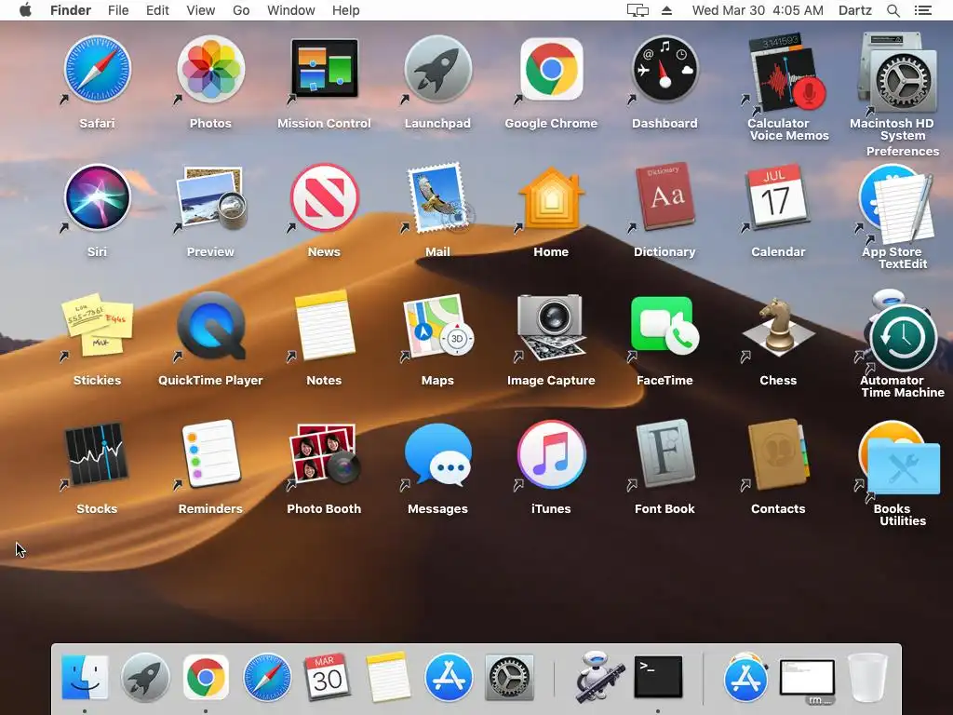The height and width of the screenshot is (715, 953).
Task: Open the Help menu
Action: [x=346, y=10]
